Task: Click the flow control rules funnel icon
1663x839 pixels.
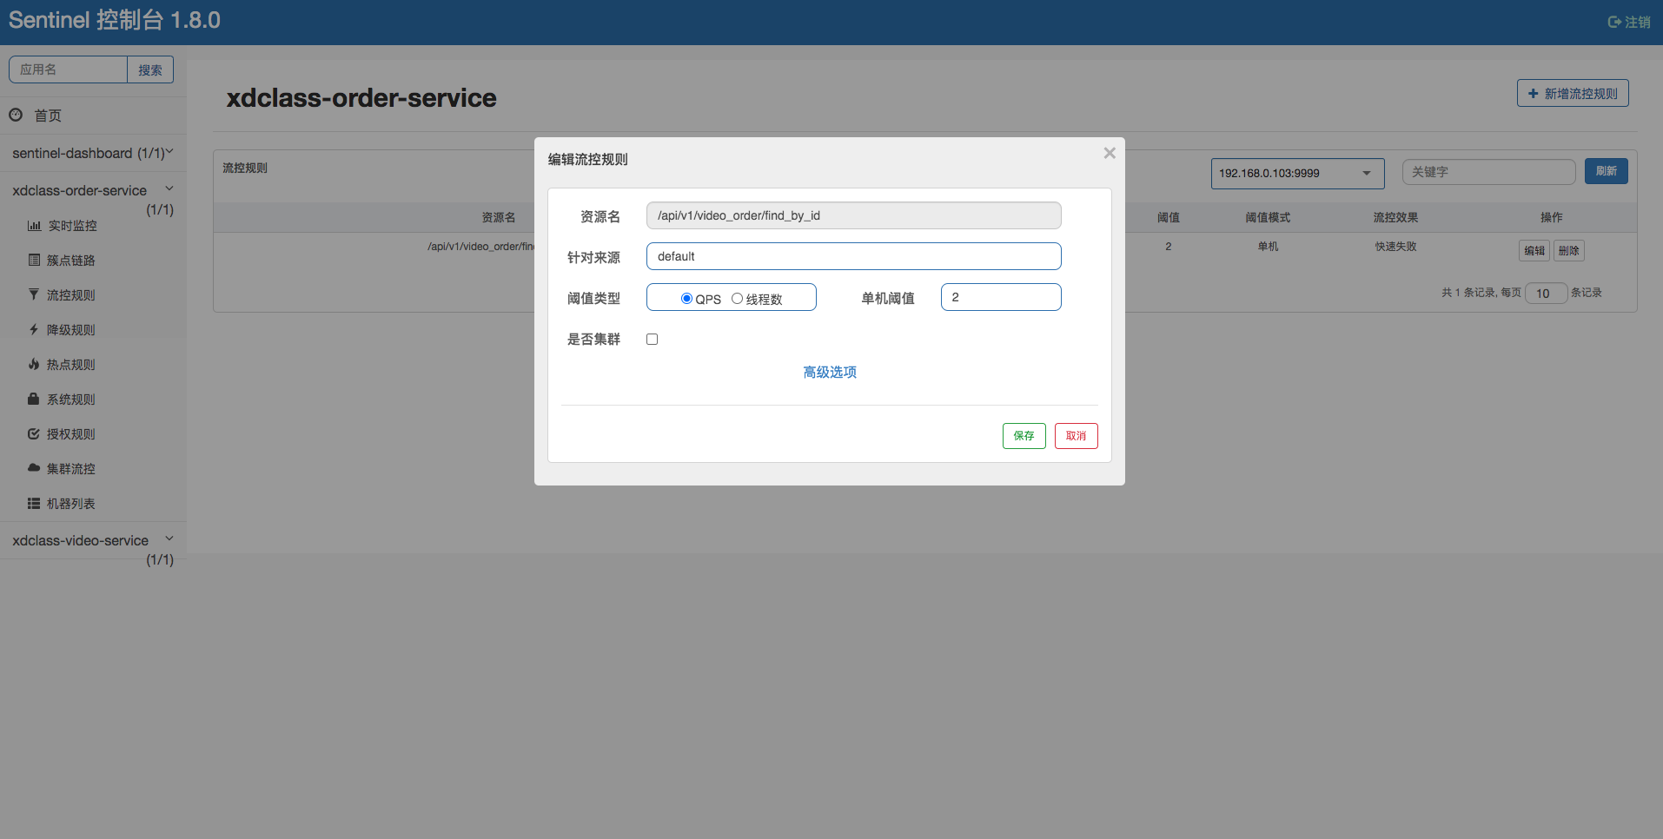Action: (x=34, y=295)
